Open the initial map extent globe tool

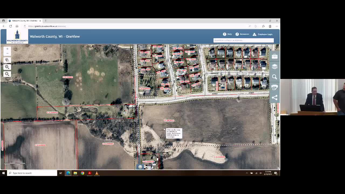(x=7, y=60)
